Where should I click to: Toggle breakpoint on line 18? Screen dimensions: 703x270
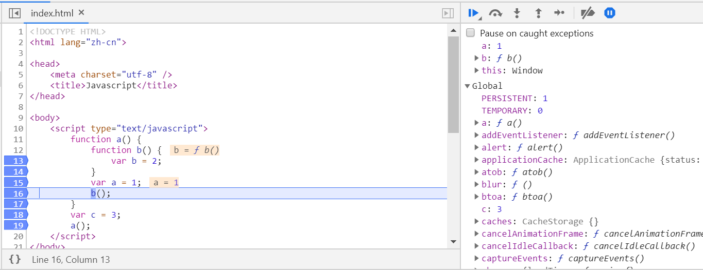tap(16, 215)
